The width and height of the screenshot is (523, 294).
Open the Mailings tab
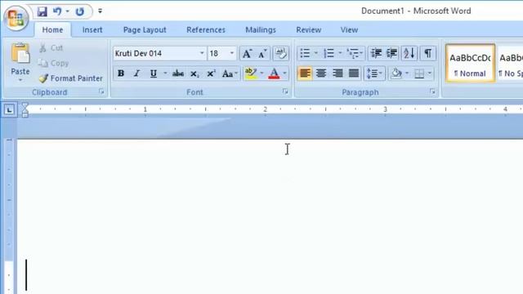261,29
